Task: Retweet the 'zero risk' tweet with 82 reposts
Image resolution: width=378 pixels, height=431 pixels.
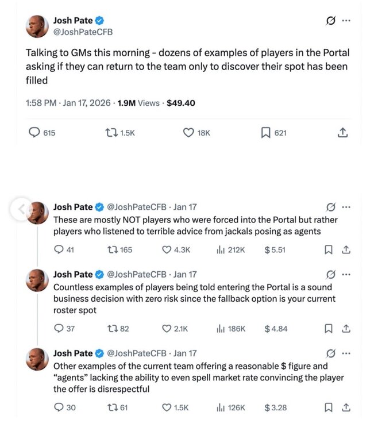Action: tap(111, 329)
